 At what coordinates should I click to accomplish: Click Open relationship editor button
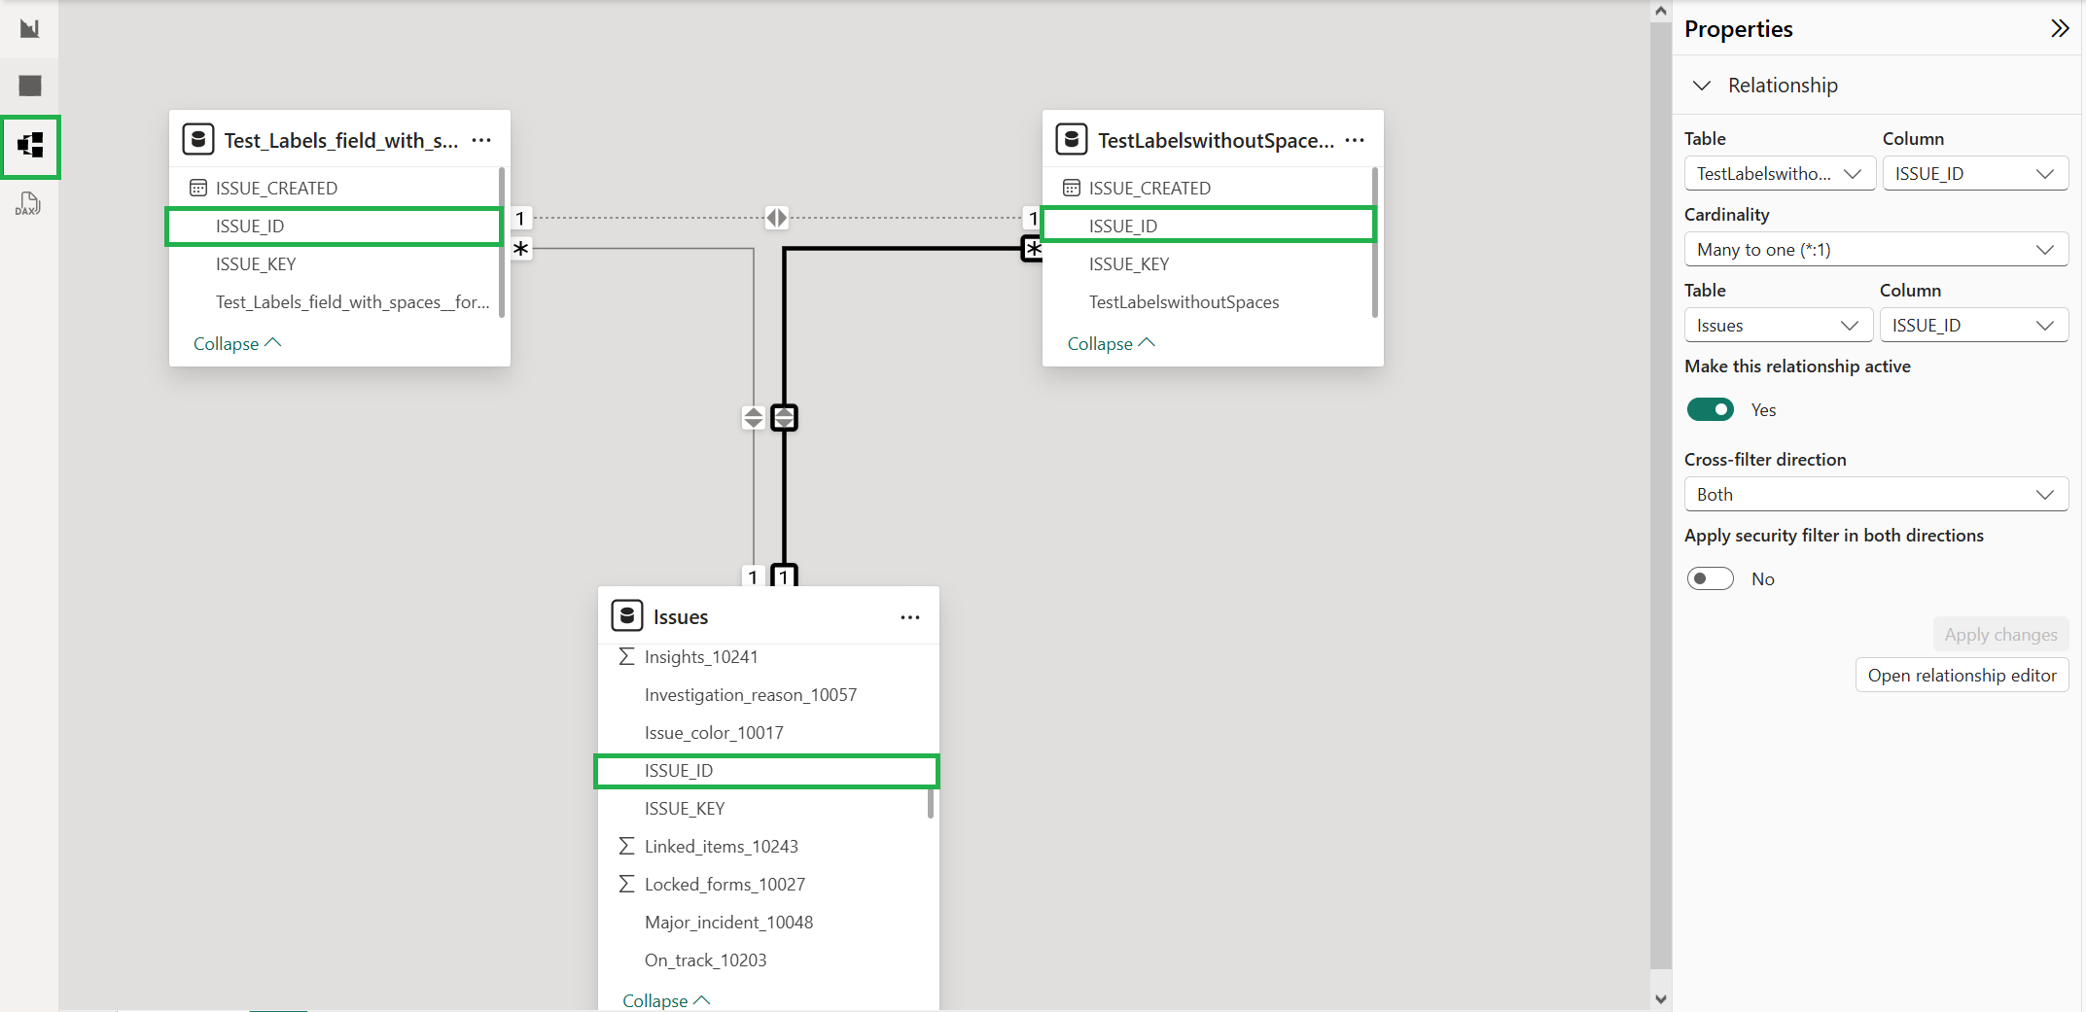[1962, 676]
